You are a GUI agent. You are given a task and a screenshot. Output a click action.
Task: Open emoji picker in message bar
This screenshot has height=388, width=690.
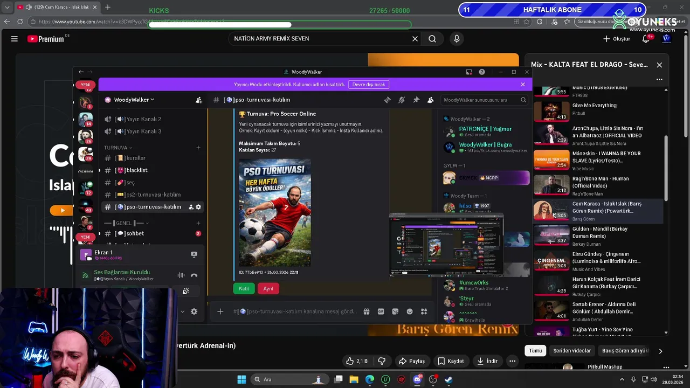click(410, 311)
